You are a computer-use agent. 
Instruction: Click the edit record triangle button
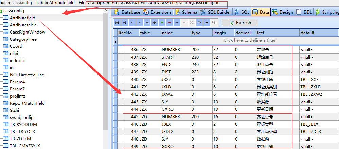tap(177, 23)
